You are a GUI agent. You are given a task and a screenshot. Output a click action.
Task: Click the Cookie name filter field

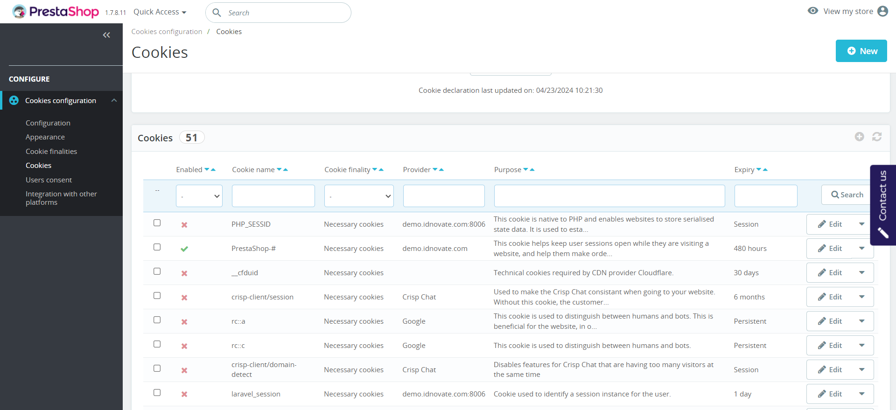tap(273, 196)
